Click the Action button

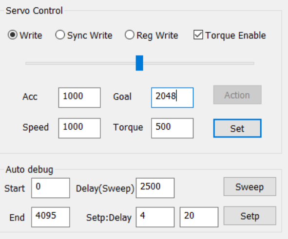[237, 95]
